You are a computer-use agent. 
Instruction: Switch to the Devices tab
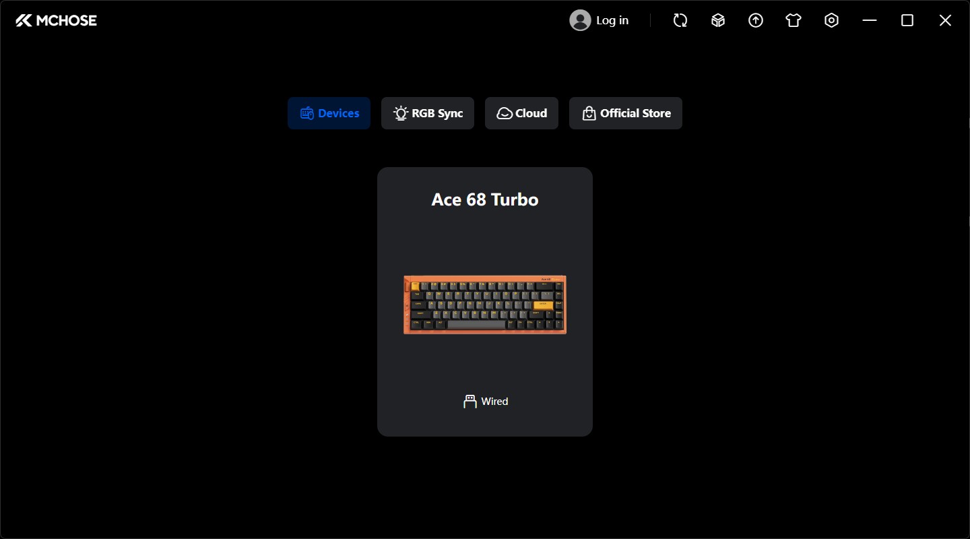(329, 113)
